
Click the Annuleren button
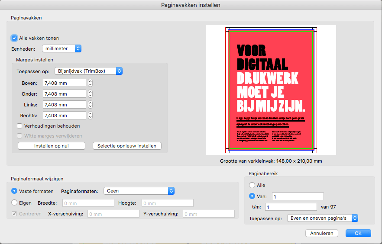click(321, 233)
